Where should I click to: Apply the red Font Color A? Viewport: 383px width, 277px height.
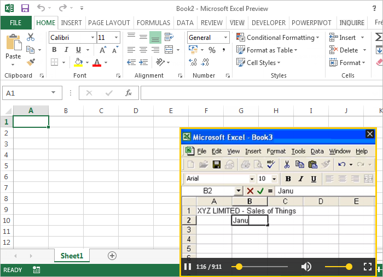(97, 62)
